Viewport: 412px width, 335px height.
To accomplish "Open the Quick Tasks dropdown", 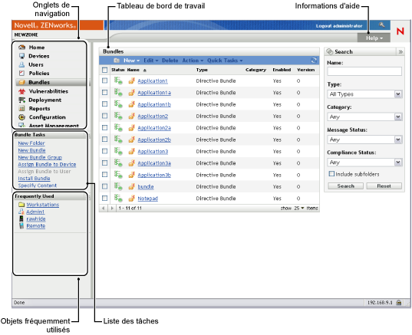I will 225,61.
